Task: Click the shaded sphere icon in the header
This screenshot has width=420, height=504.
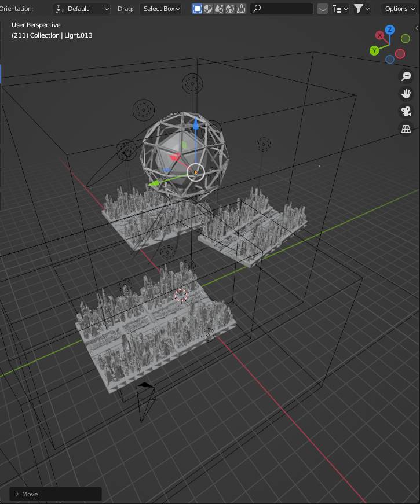Action: pyautogui.click(x=208, y=9)
